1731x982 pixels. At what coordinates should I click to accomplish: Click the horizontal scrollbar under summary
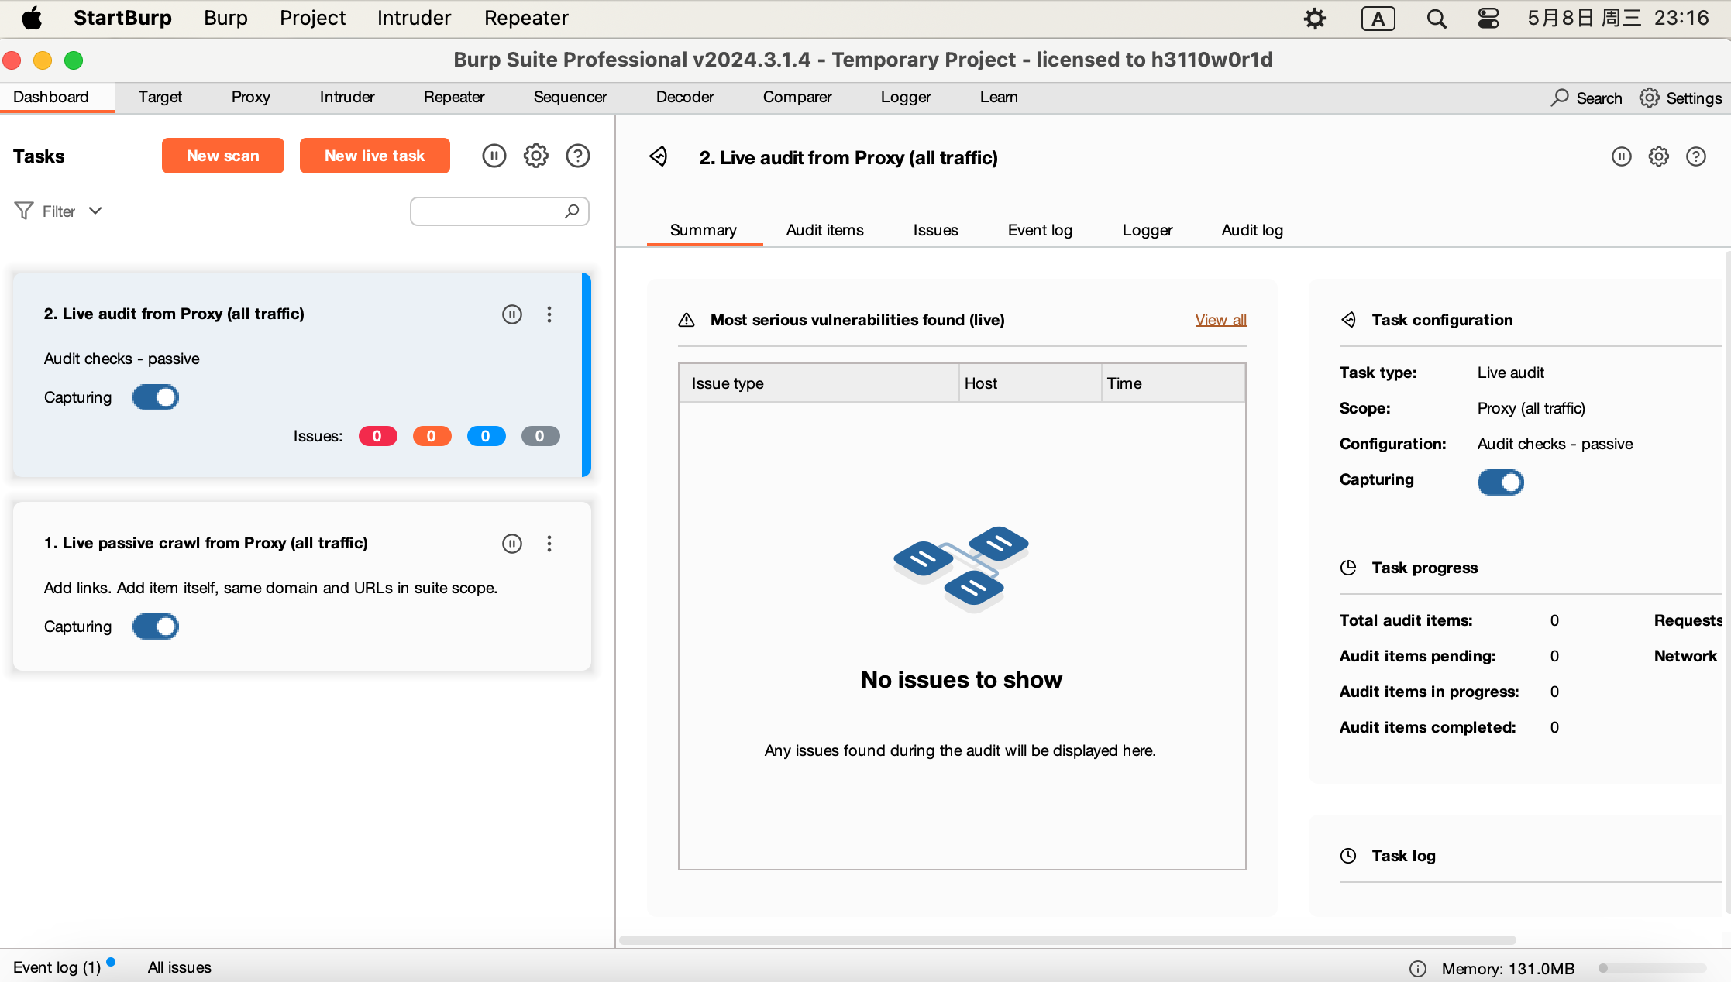[x=1066, y=940]
